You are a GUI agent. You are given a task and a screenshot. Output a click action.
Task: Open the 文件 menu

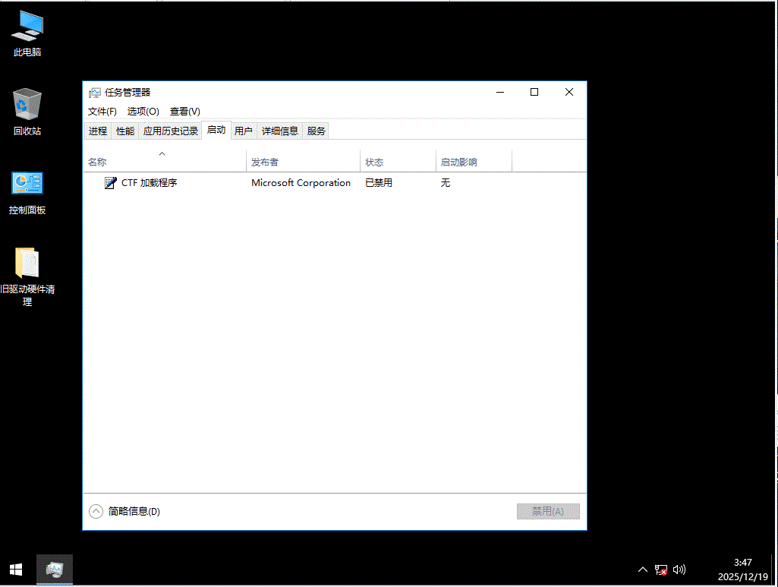(102, 111)
